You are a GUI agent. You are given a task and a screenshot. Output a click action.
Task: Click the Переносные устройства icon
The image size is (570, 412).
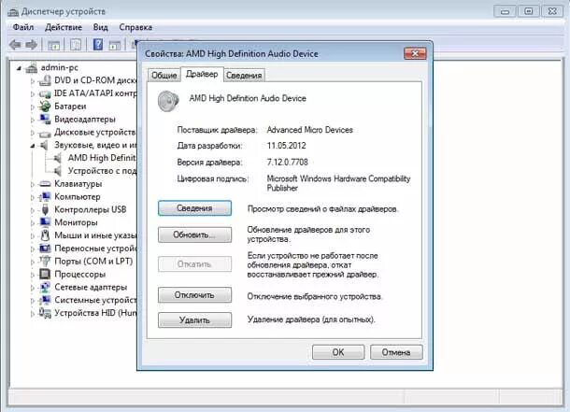coord(45,249)
